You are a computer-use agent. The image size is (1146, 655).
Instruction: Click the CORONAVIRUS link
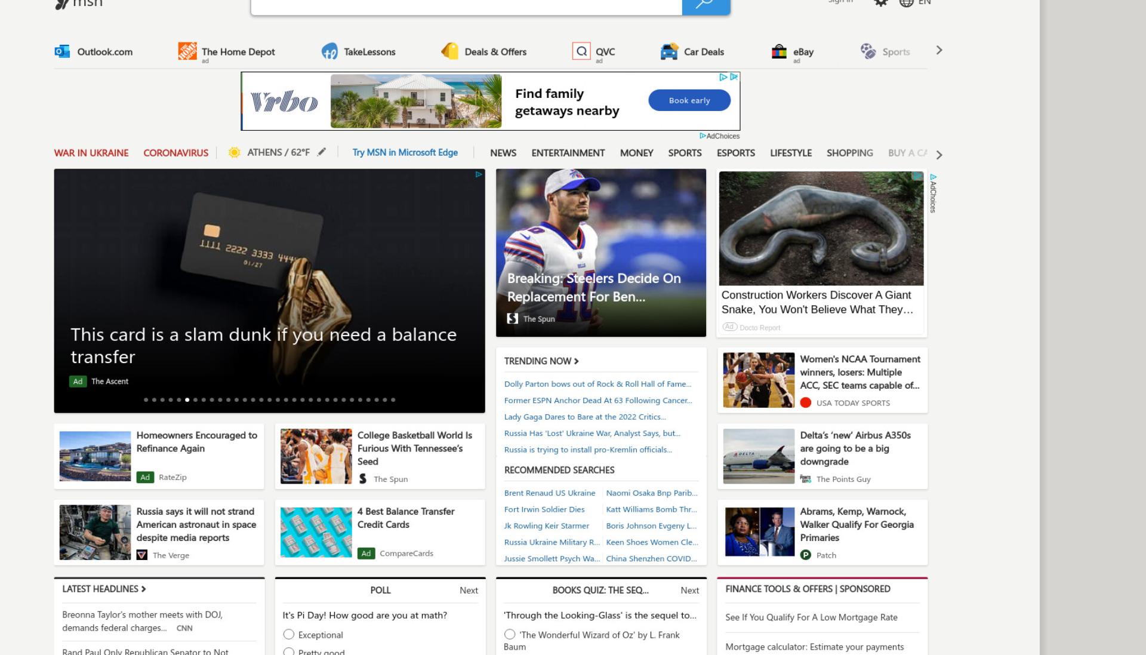click(x=175, y=153)
